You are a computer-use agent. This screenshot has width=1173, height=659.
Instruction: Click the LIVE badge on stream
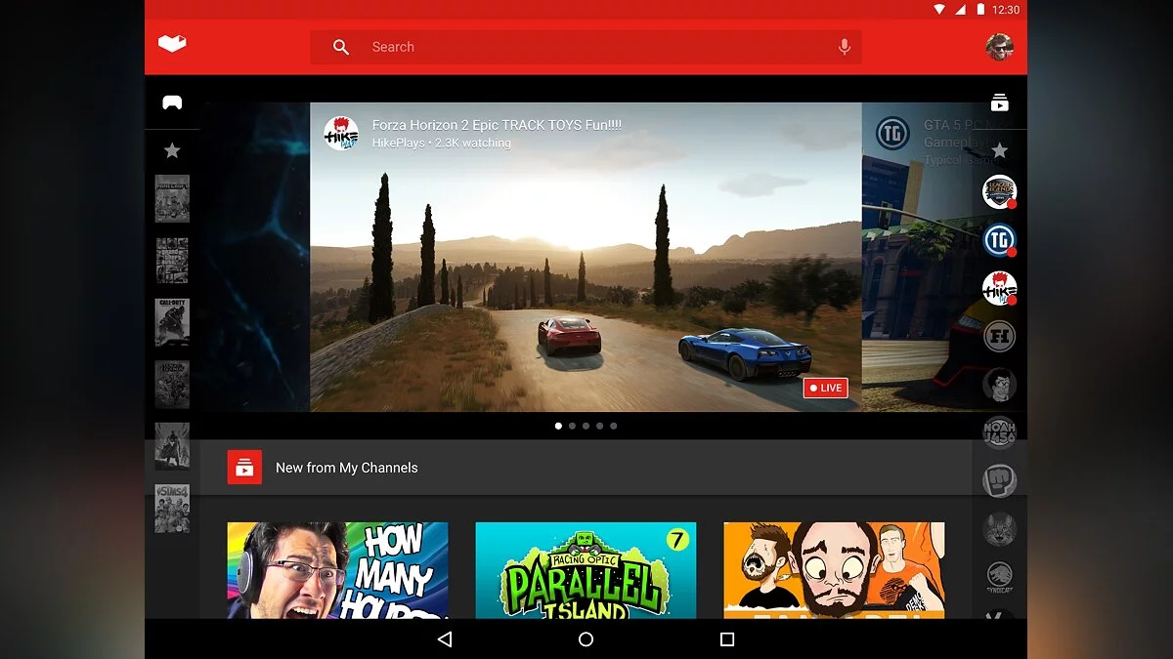[x=825, y=388]
